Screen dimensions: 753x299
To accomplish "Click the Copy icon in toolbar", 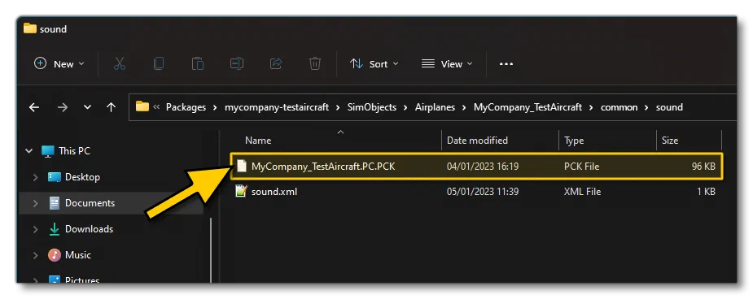I will 159,63.
